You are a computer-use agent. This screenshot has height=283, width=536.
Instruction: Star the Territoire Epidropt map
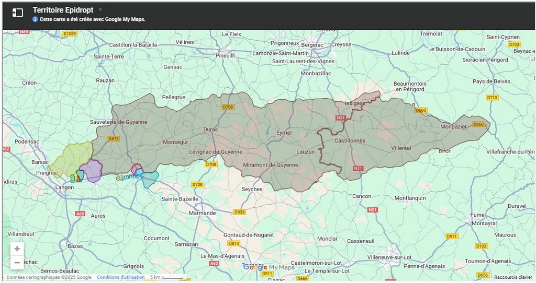pos(100,10)
